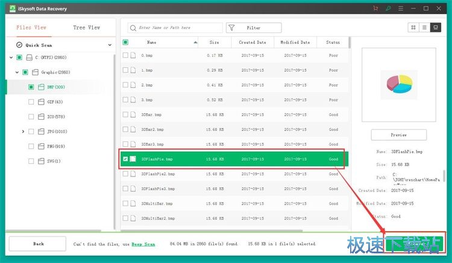Click the JPG folder icon
Viewport: 452px width, 263px height.
tap(41, 131)
